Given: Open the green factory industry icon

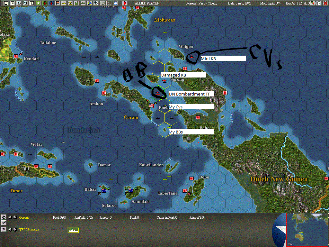Looking at the screenshot, I should pos(77,3).
